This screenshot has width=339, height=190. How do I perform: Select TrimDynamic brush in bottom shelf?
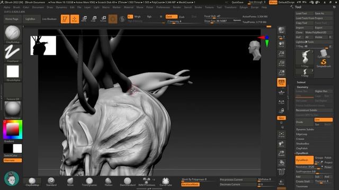click(89, 182)
